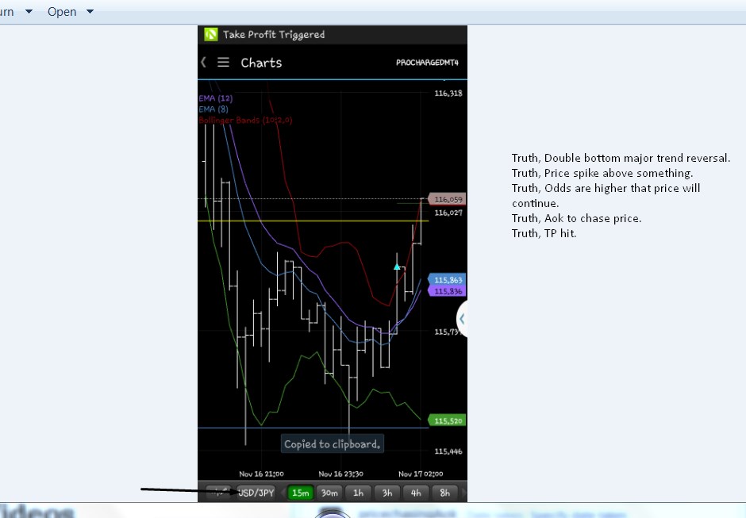This screenshot has width=746, height=518.
Task: Click the Nov 16 21:00 time label
Action: pos(261,474)
